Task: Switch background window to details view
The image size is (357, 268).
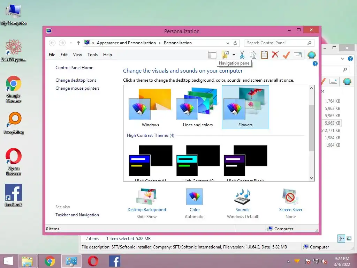Action: pyautogui.click(x=341, y=239)
